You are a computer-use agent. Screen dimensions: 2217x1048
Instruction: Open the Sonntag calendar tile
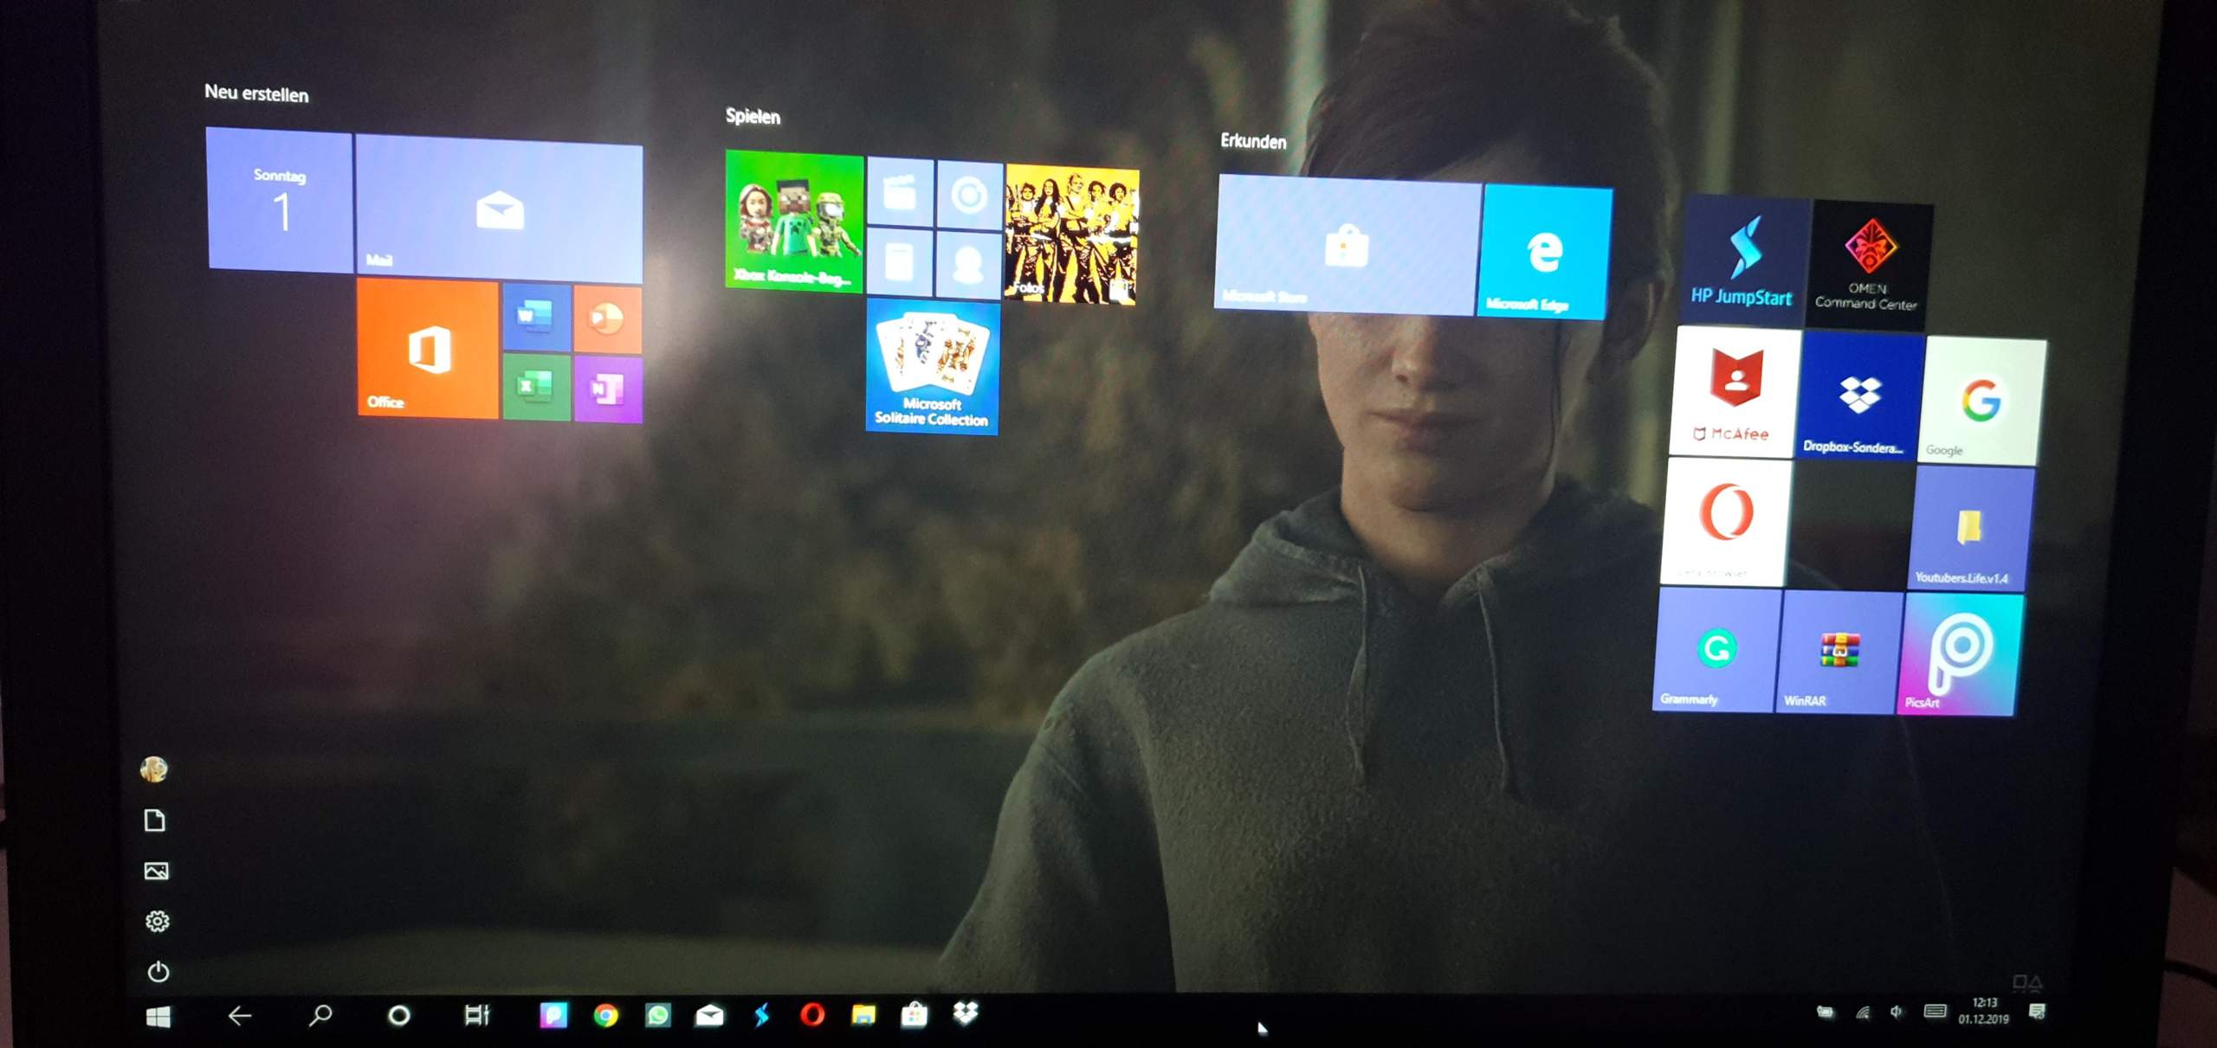(280, 199)
